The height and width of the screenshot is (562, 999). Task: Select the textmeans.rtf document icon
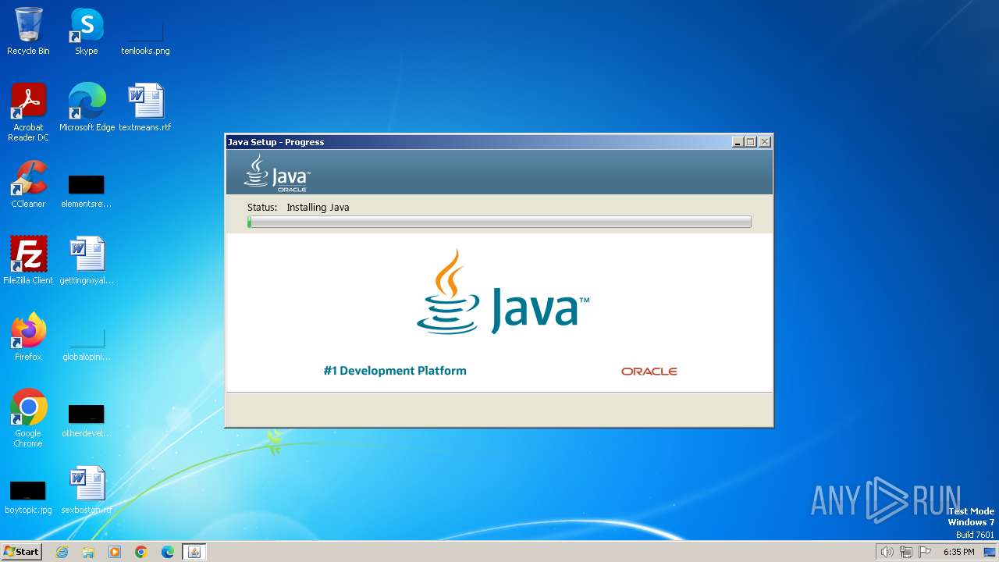pyautogui.click(x=145, y=107)
